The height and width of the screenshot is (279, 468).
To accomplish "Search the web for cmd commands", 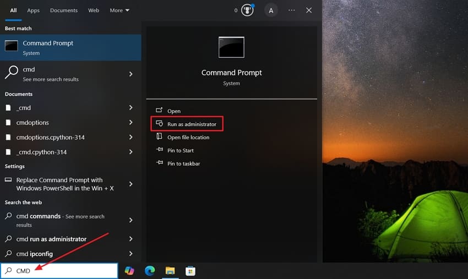I will pyautogui.click(x=70, y=220).
